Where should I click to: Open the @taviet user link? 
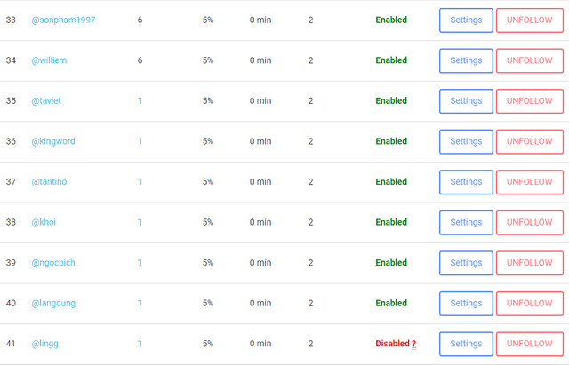pyautogui.click(x=46, y=100)
